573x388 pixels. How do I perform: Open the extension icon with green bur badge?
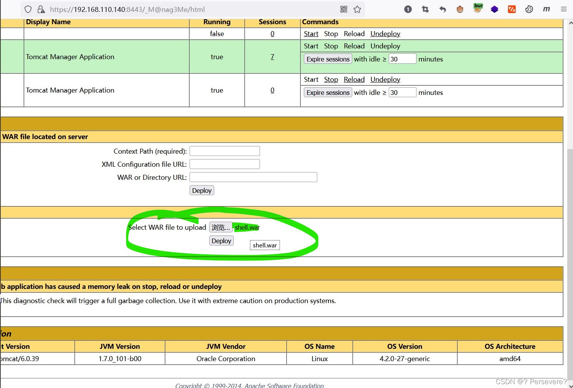click(x=478, y=8)
